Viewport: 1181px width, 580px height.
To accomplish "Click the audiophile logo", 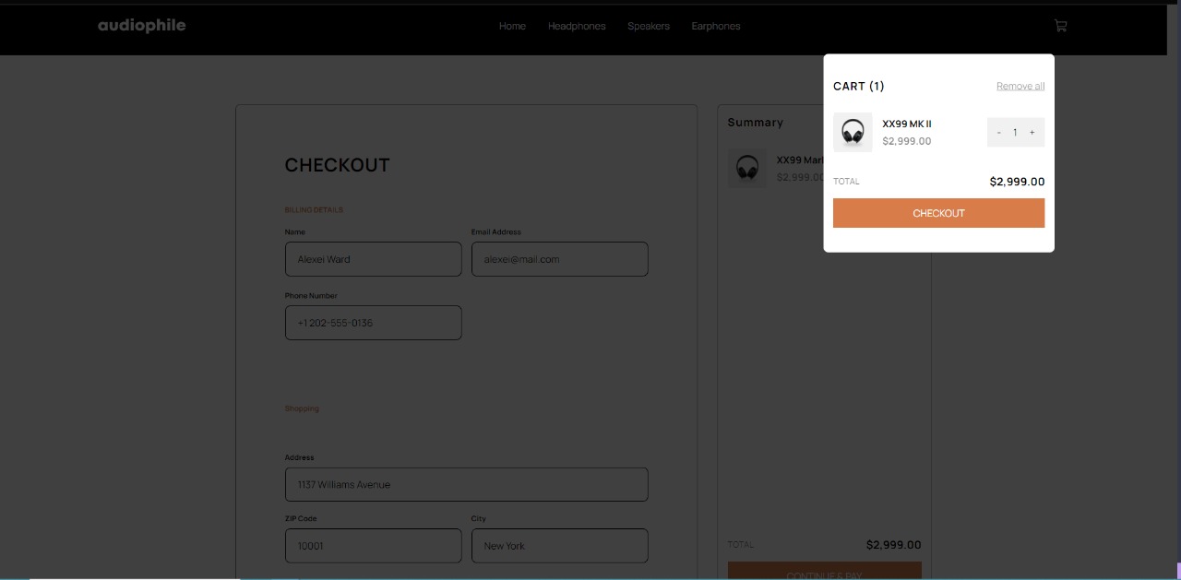I will click(x=142, y=26).
